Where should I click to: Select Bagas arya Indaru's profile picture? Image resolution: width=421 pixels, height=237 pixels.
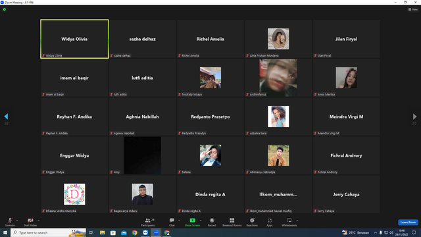pyautogui.click(x=143, y=194)
